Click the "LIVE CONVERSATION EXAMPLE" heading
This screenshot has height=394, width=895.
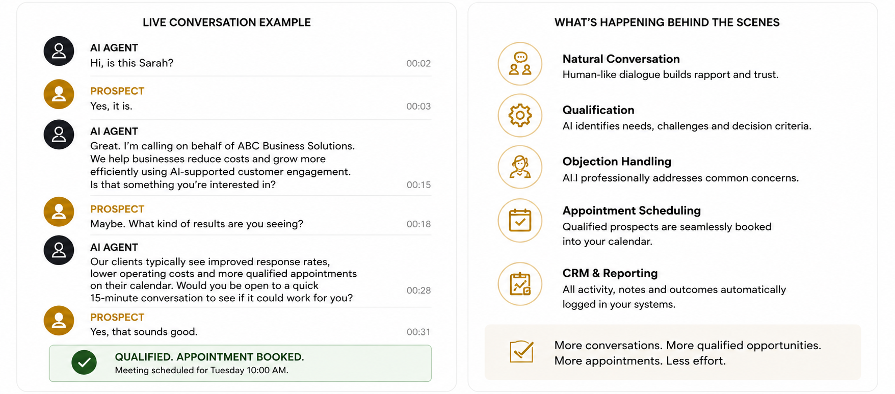pyautogui.click(x=227, y=22)
